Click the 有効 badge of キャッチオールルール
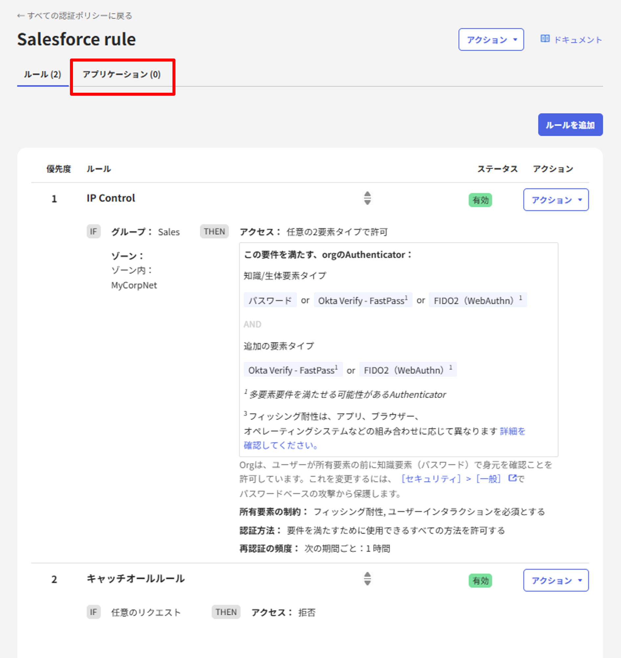The image size is (621, 658). (x=480, y=580)
